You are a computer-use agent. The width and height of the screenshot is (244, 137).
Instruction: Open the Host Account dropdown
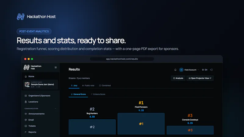[189, 70]
